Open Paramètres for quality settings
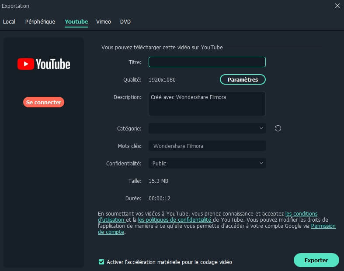The image size is (344, 271). pos(243,79)
